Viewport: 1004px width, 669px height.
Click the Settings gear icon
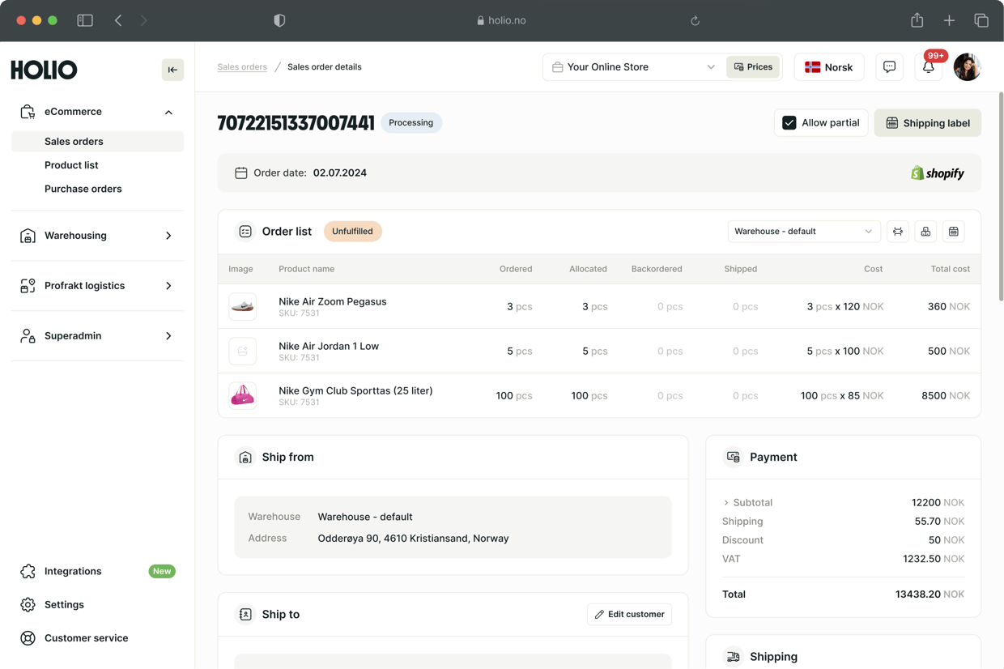[x=28, y=605]
